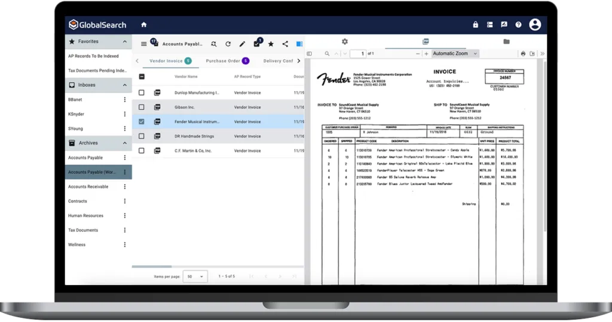Download the document from PDF toolbar
The width and height of the screenshot is (612, 322).
tap(532, 54)
